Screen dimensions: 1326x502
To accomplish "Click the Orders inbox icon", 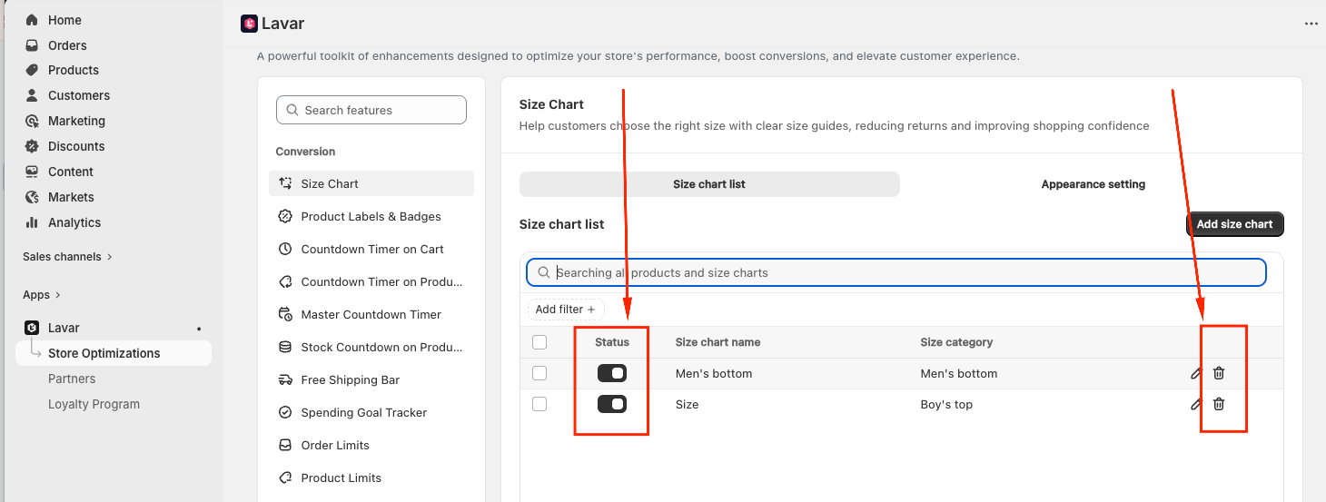I will (x=32, y=45).
